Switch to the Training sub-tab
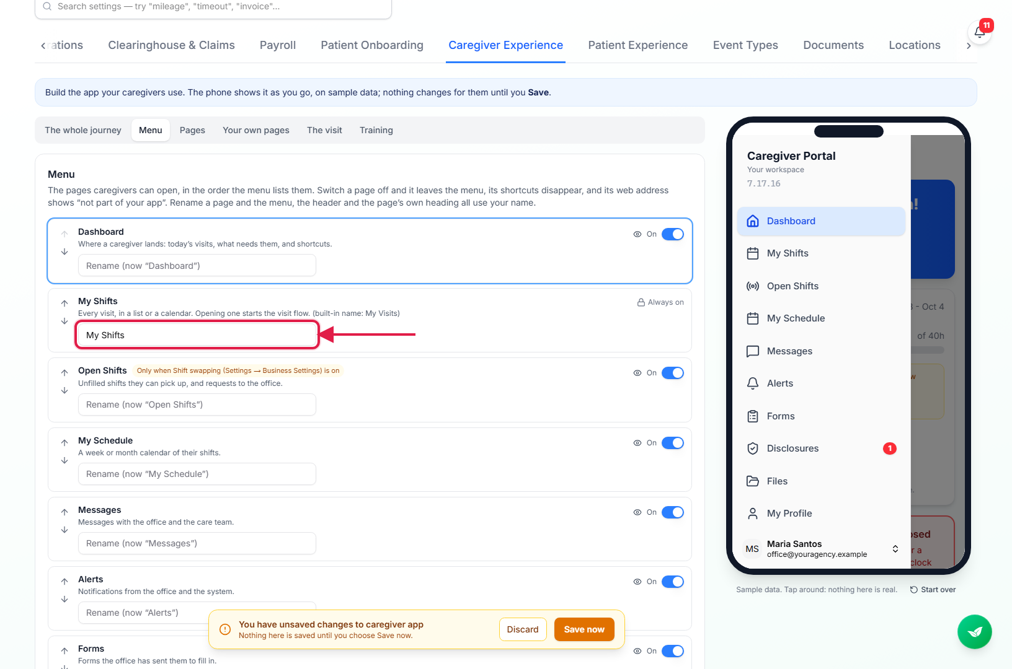The height and width of the screenshot is (669, 1012). (x=376, y=130)
